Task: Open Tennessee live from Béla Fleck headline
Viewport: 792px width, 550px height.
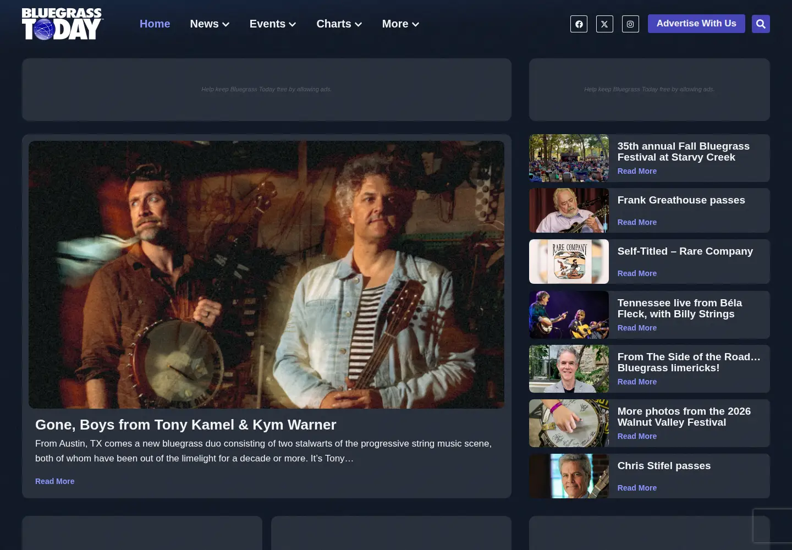Action: [x=679, y=309]
